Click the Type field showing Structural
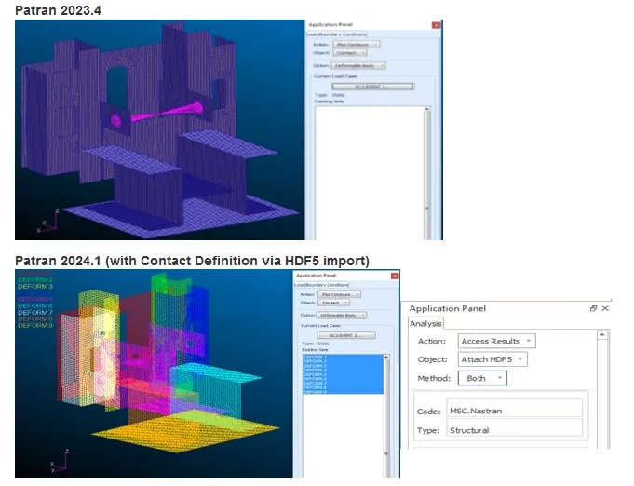Screen dimensions: 634x486 tap(514, 427)
